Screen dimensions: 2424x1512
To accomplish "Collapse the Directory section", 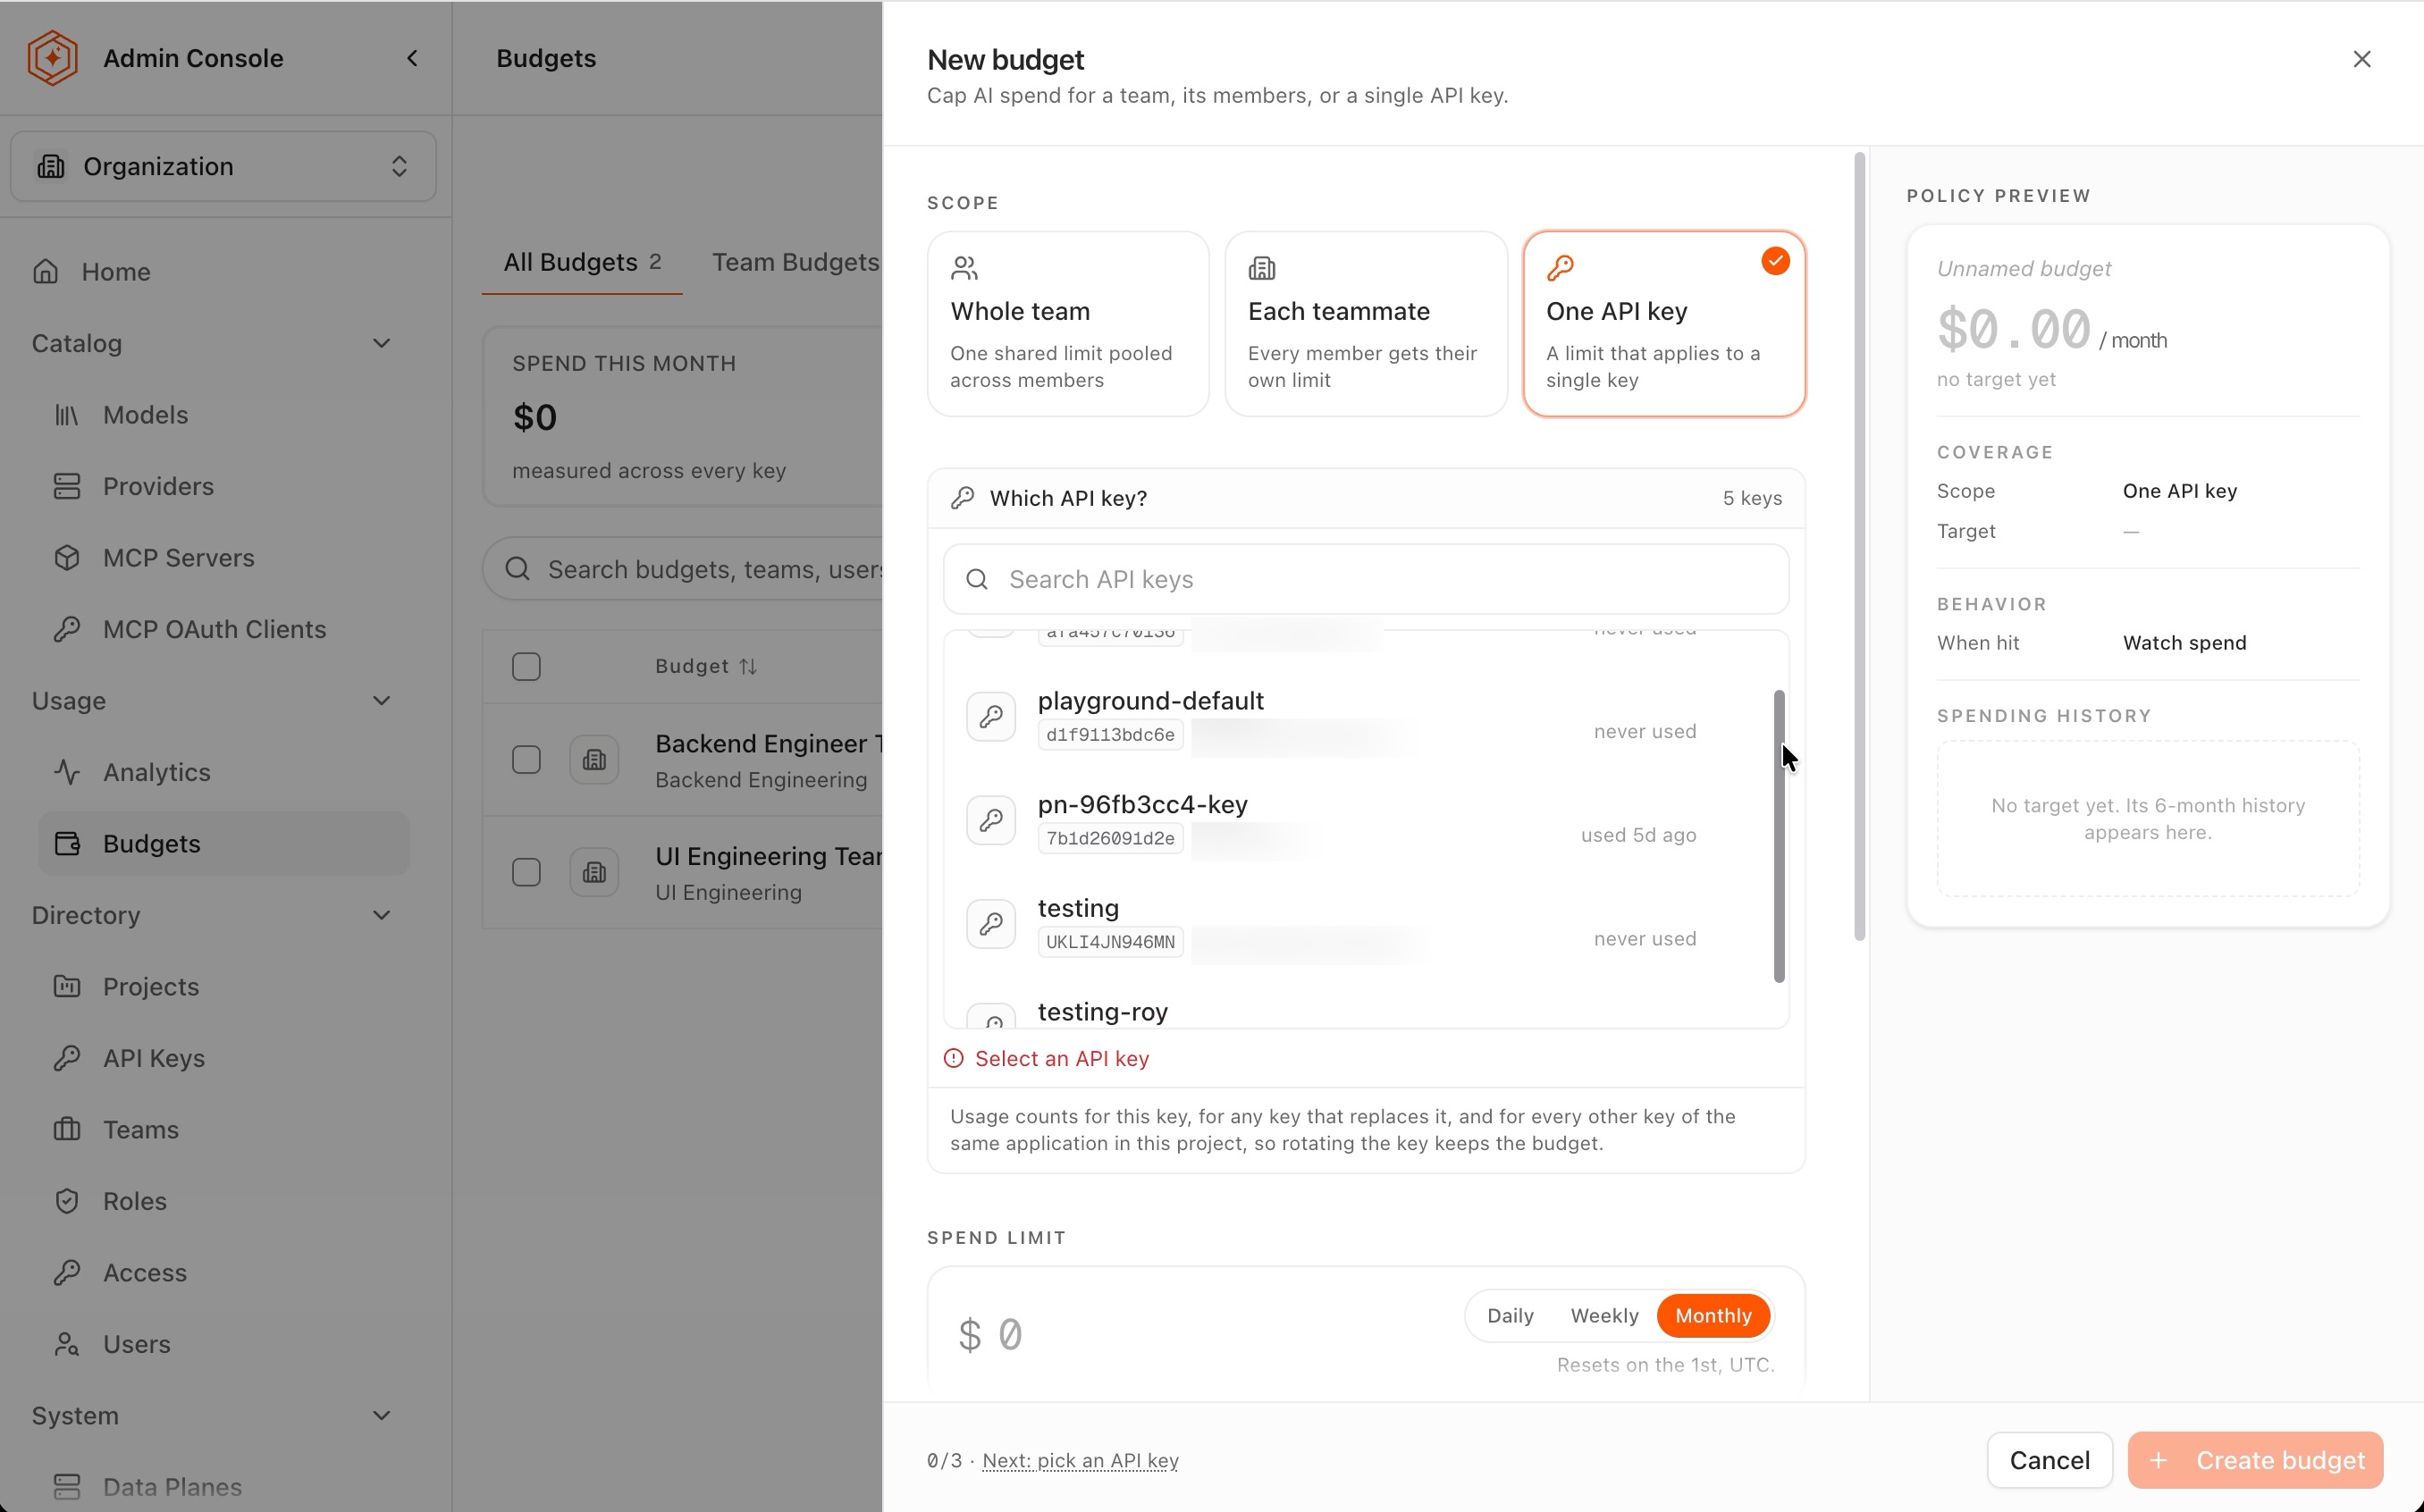I will pos(381,915).
